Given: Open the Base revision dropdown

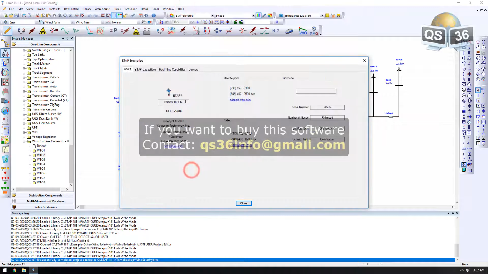Looking at the screenshot, I should pyautogui.click(x=36, y=22).
